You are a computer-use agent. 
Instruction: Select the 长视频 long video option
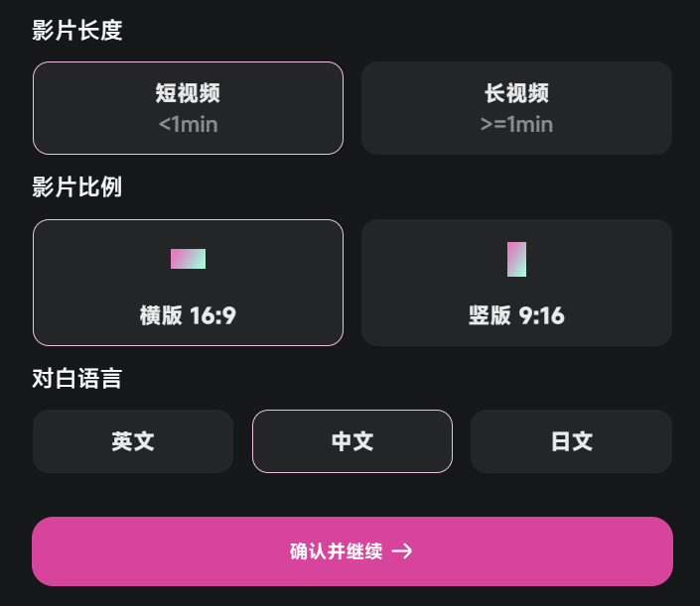tap(516, 108)
